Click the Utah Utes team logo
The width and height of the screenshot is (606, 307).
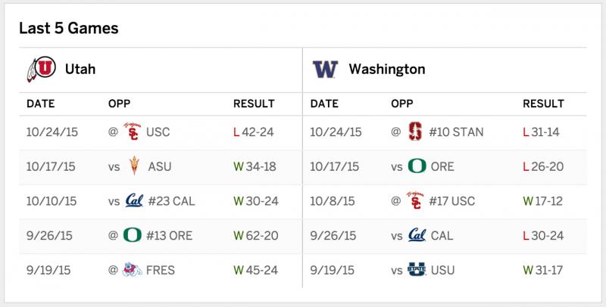[42, 69]
